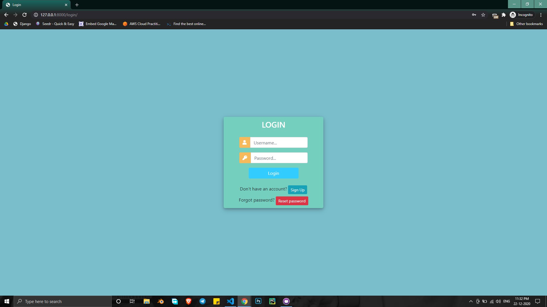
Task: Open Photoshop from taskbar
Action: (x=258, y=301)
